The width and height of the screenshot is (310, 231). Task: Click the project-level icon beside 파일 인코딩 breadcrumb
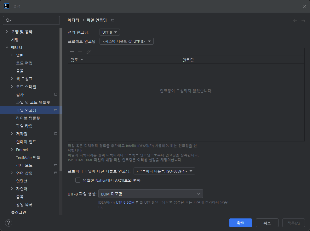(113, 20)
